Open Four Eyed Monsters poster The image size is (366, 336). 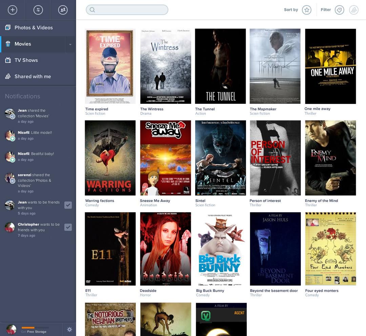pos(330,249)
